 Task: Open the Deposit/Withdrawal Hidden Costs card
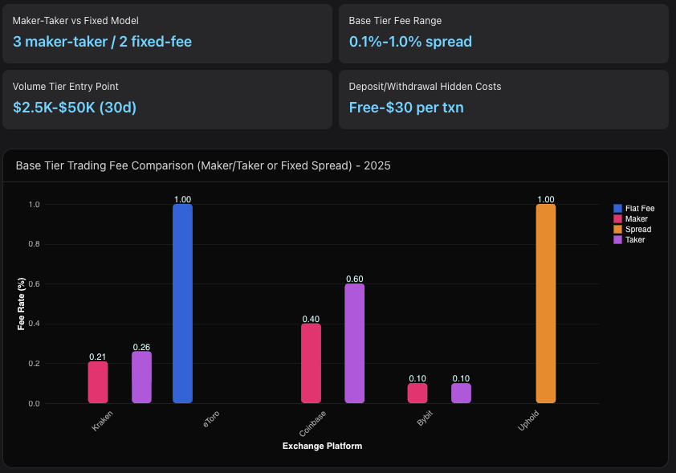[503, 99]
